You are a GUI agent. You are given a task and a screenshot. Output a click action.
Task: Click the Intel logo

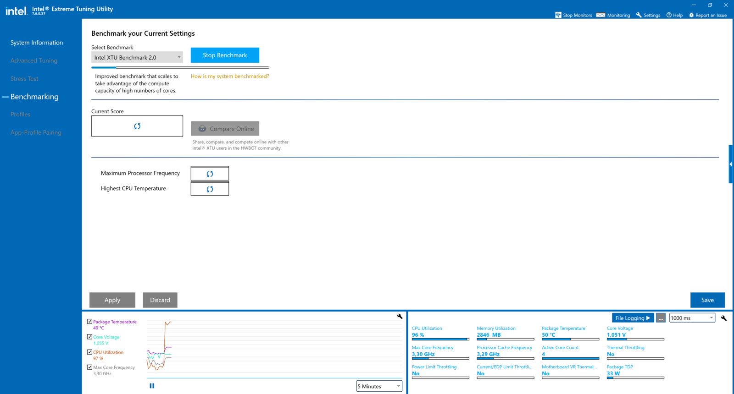[x=16, y=11]
